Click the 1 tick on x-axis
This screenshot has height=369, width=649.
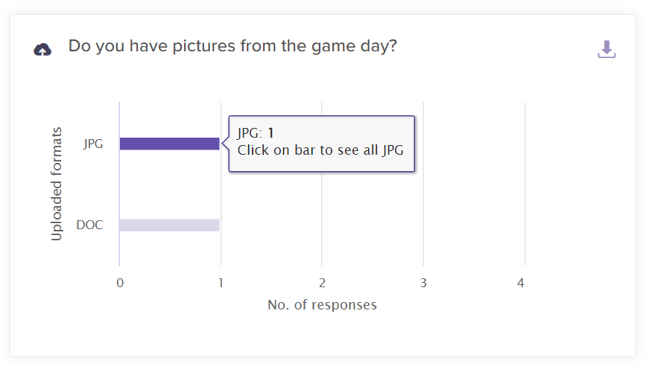click(x=221, y=283)
